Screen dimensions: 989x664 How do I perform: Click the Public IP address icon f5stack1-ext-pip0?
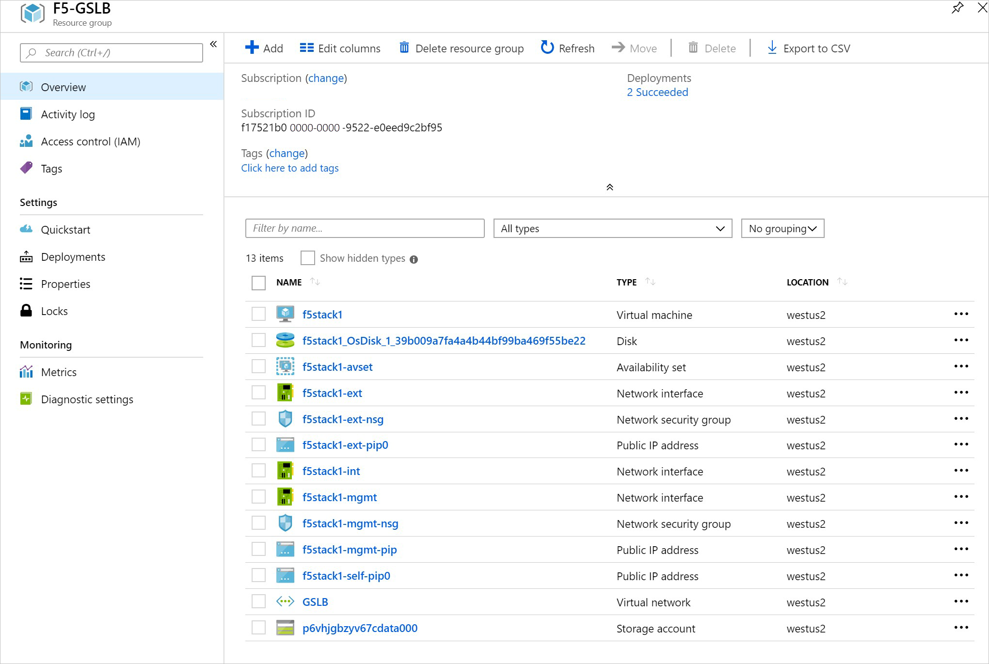pyautogui.click(x=286, y=445)
